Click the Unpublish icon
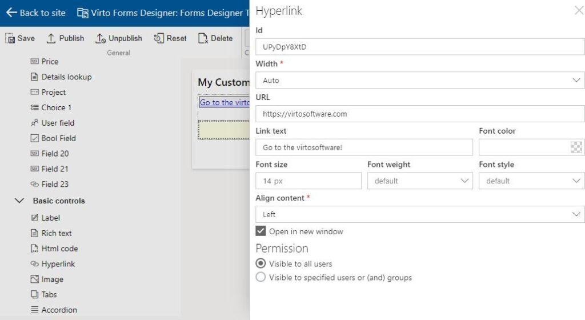Image resolution: width=585 pixels, height=320 pixels. coord(101,38)
